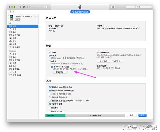Image resolution: width=160 pixels, height=132 pixels.
Task: Click the 铃声 bell icon
Action: [11, 72]
